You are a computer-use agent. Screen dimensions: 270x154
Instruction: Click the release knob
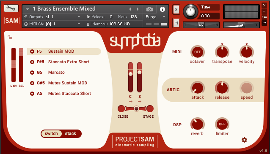[x=222, y=88]
